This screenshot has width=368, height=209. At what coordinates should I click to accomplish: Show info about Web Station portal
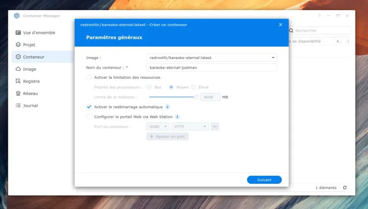click(x=177, y=117)
